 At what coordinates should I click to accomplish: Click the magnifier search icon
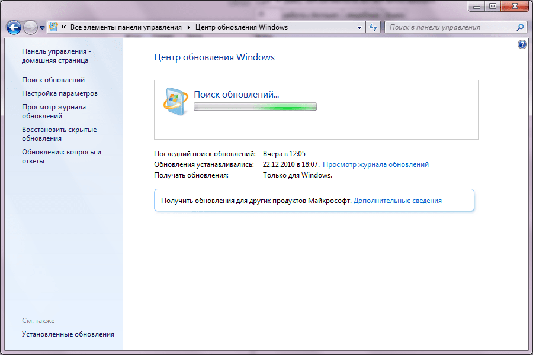[520, 28]
